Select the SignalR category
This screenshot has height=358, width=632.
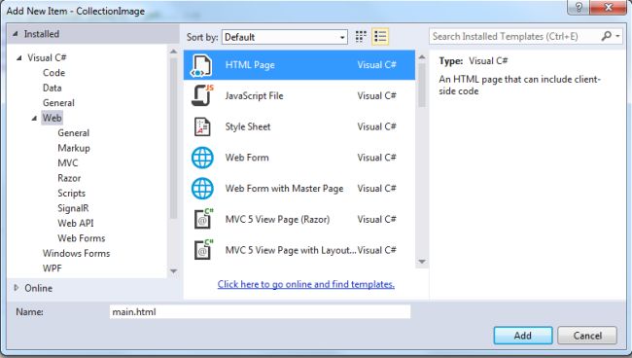[73, 208]
